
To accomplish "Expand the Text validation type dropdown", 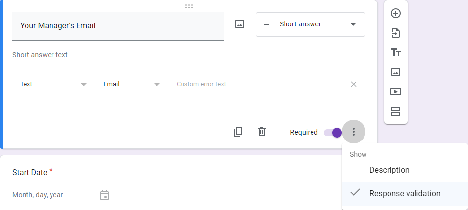I will tap(53, 84).
